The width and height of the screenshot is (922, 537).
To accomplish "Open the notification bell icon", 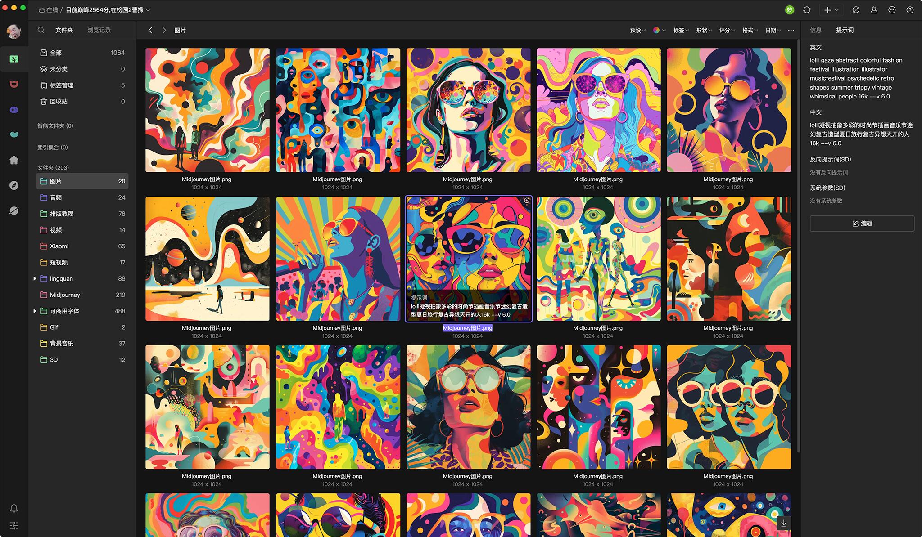I will click(14, 508).
